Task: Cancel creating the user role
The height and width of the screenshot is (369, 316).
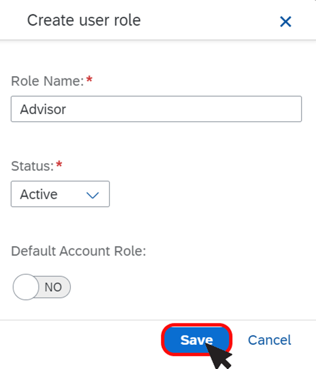Action: pos(269,340)
